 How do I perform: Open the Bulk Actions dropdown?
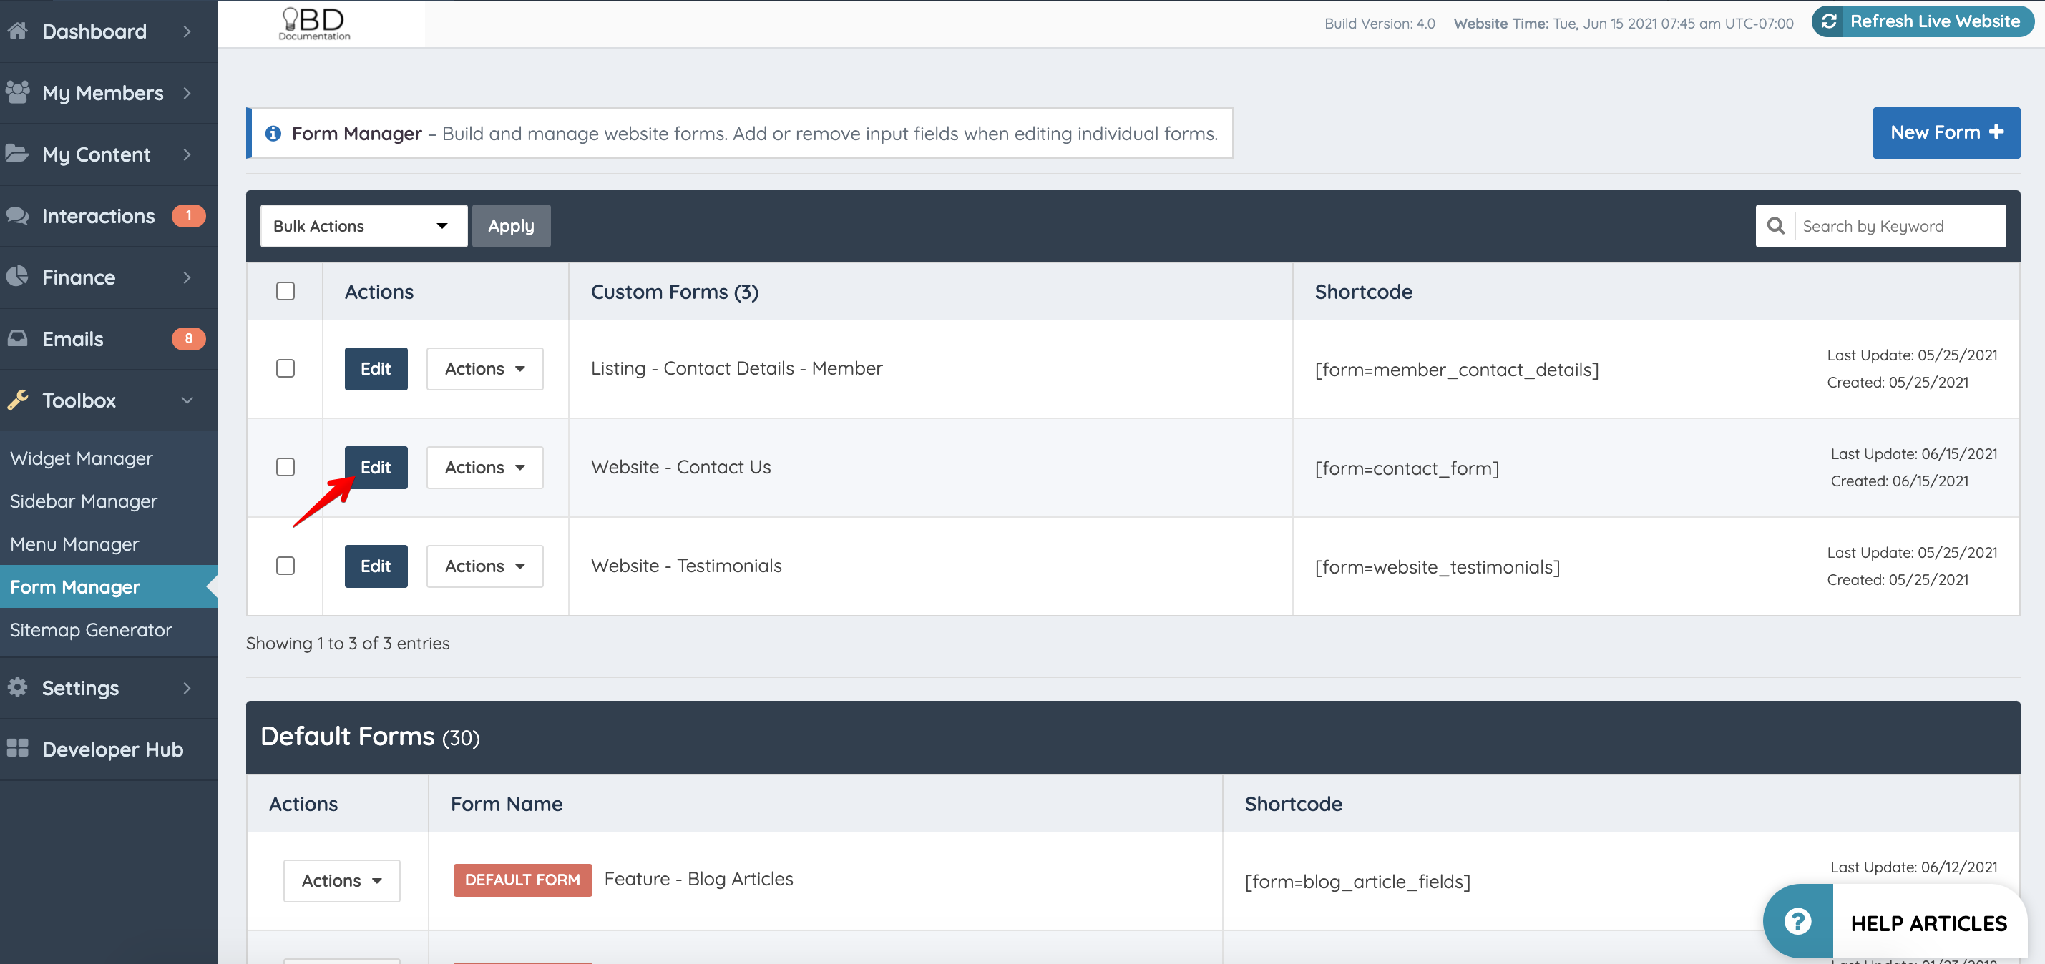click(363, 225)
